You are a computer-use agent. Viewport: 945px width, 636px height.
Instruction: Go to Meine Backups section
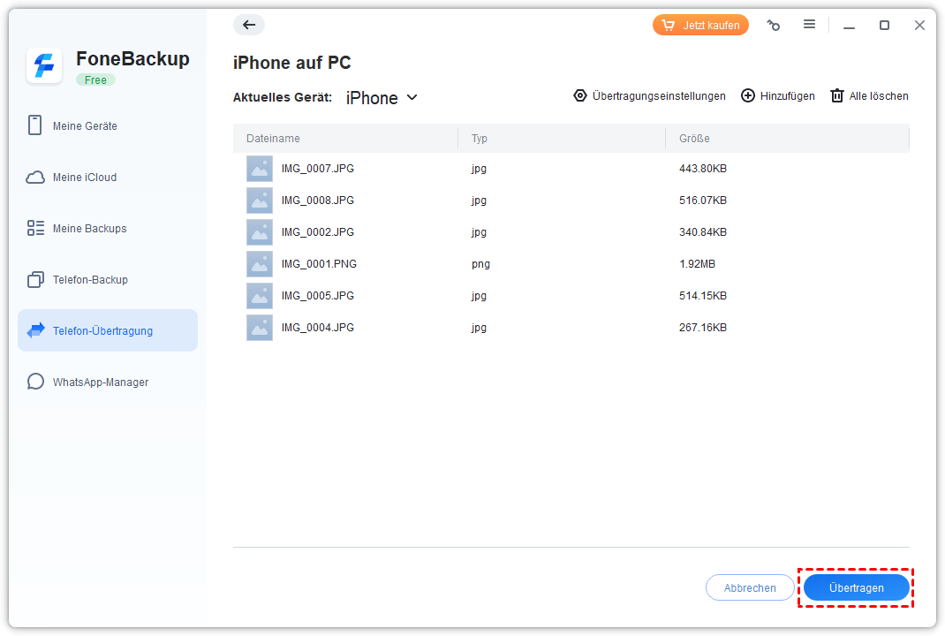[89, 229]
